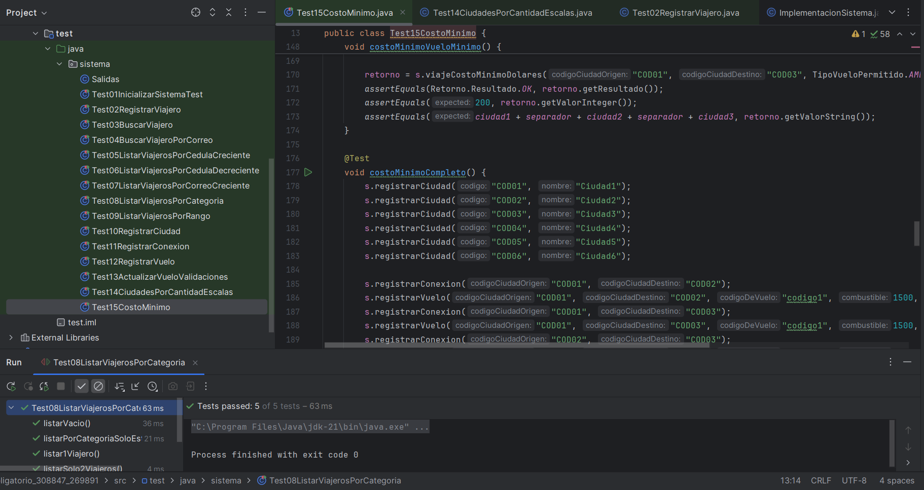Hide the Project tool window
Screen dimensions: 924x490
[x=262, y=12]
